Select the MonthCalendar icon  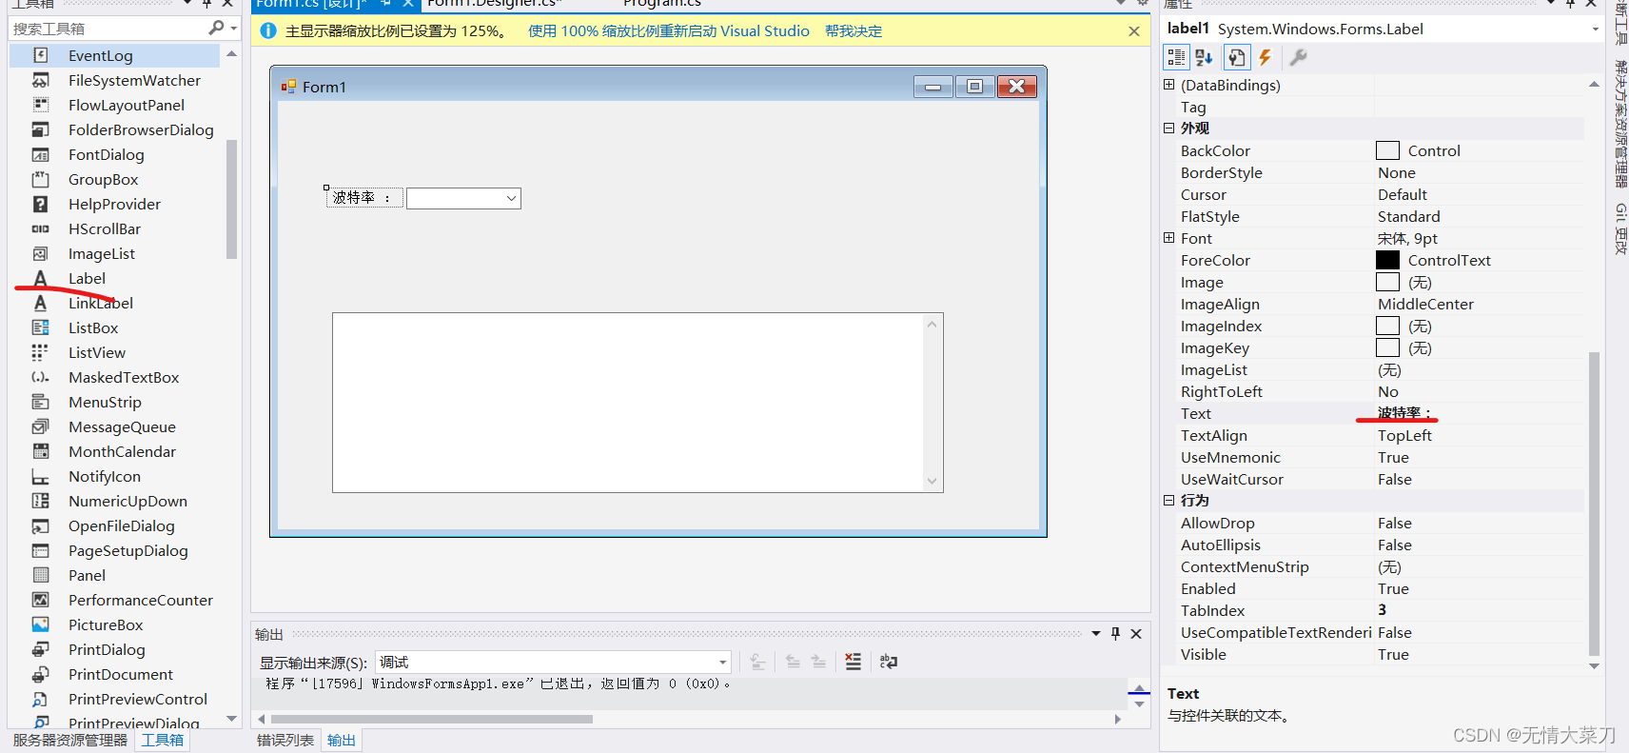40,451
